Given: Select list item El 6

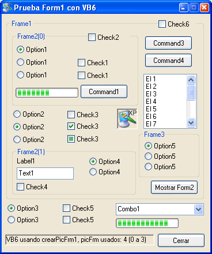Looking at the screenshot, I should click(151, 117).
